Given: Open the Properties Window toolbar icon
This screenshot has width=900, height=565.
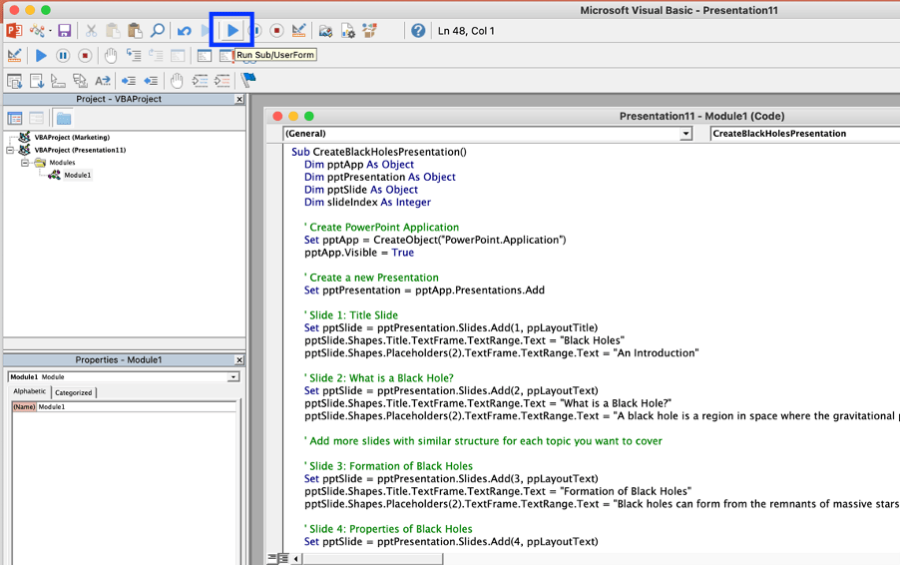Looking at the screenshot, I should coord(348,30).
